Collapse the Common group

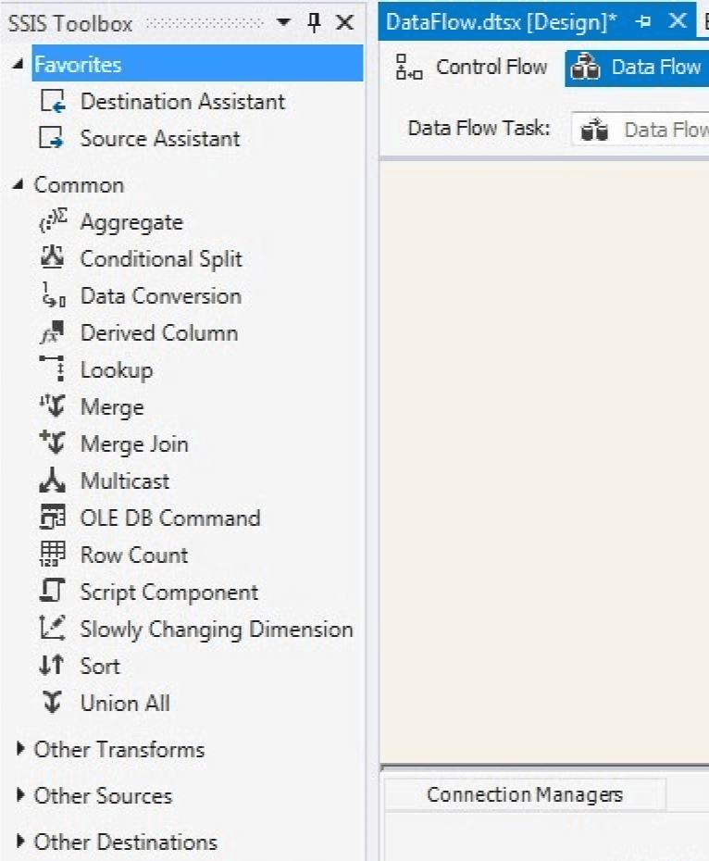[x=20, y=185]
